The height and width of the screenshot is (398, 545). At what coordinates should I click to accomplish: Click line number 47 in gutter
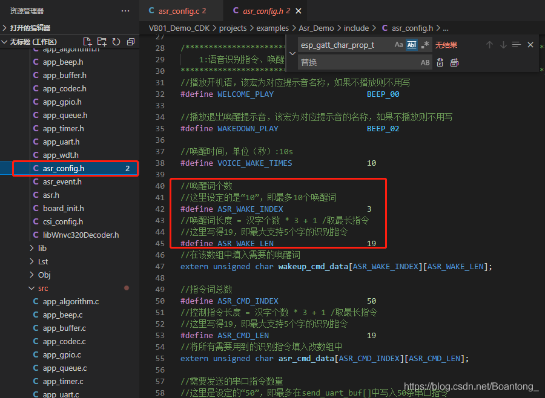tap(160, 266)
